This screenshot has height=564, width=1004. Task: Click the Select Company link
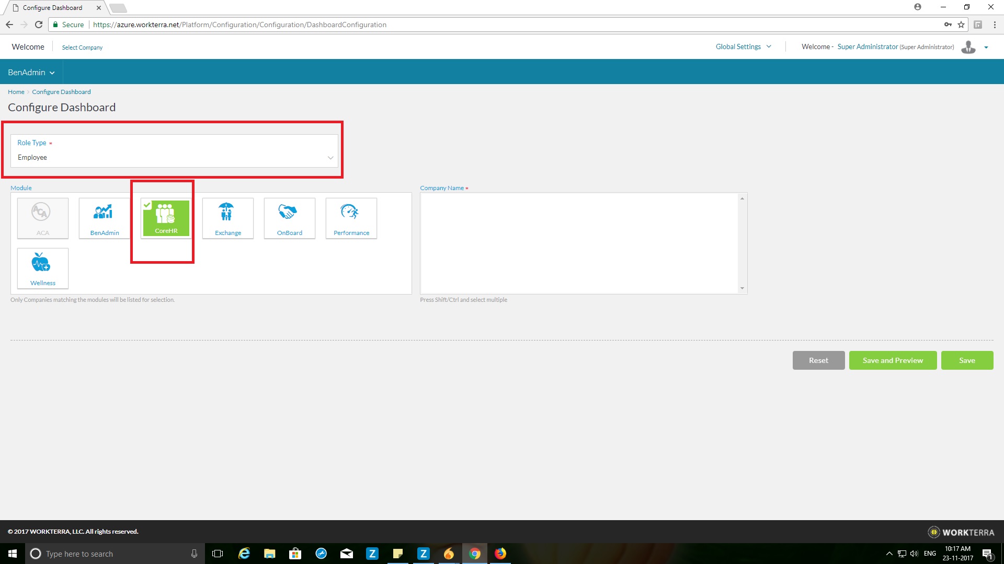tap(82, 48)
